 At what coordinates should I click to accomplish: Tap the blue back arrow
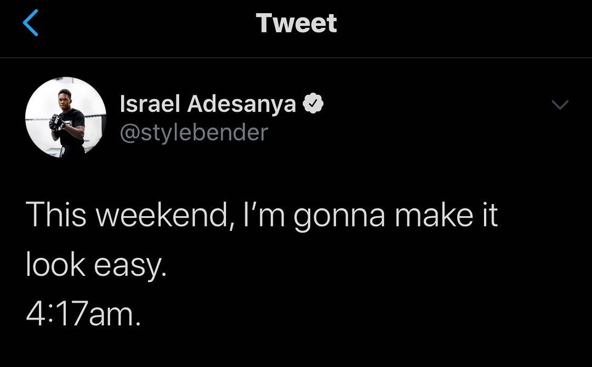(x=31, y=24)
